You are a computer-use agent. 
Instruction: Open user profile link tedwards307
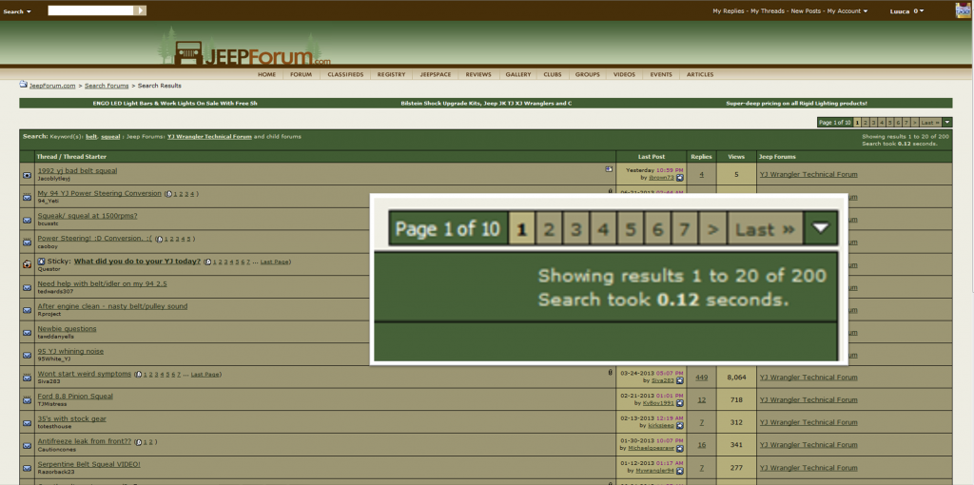55,291
